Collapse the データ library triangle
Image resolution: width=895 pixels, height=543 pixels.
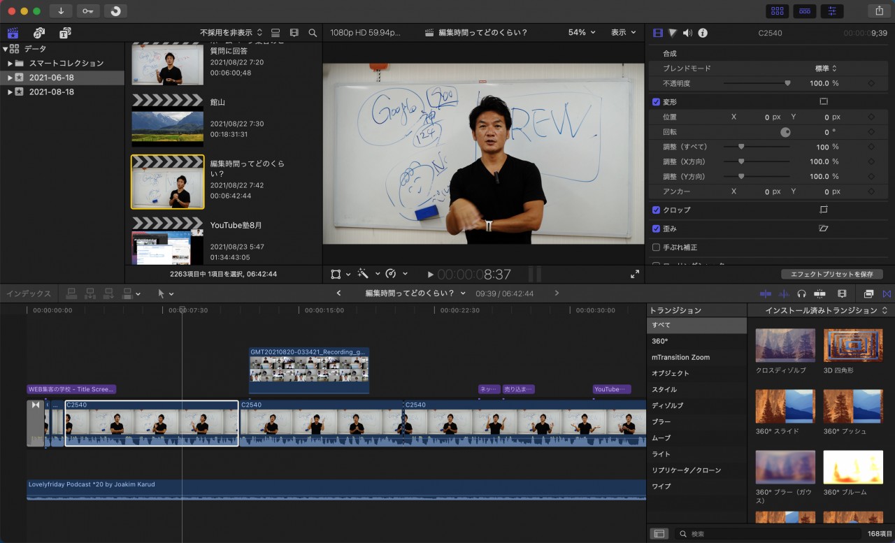(x=6, y=49)
